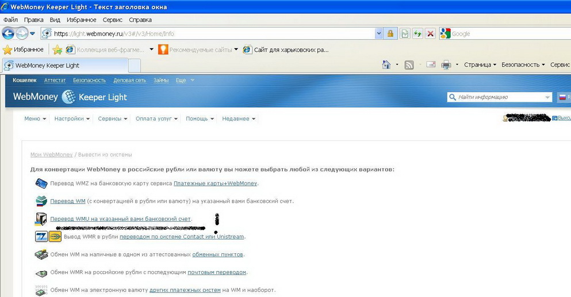571x297 pixels.
Task: Open the Деловая сеть navigation link
Action: coord(129,80)
